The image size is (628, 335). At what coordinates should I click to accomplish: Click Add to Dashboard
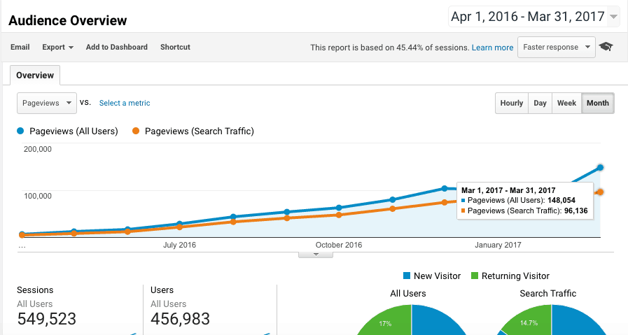116,47
